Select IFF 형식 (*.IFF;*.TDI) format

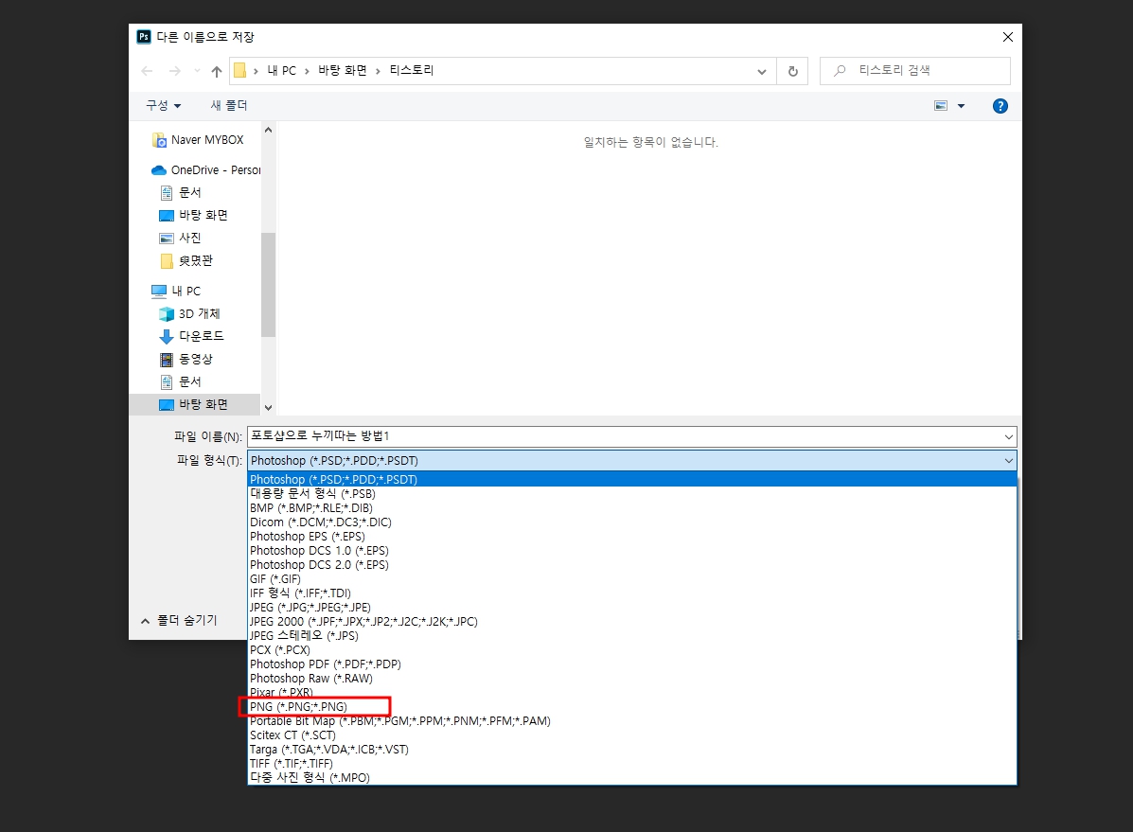632,593
